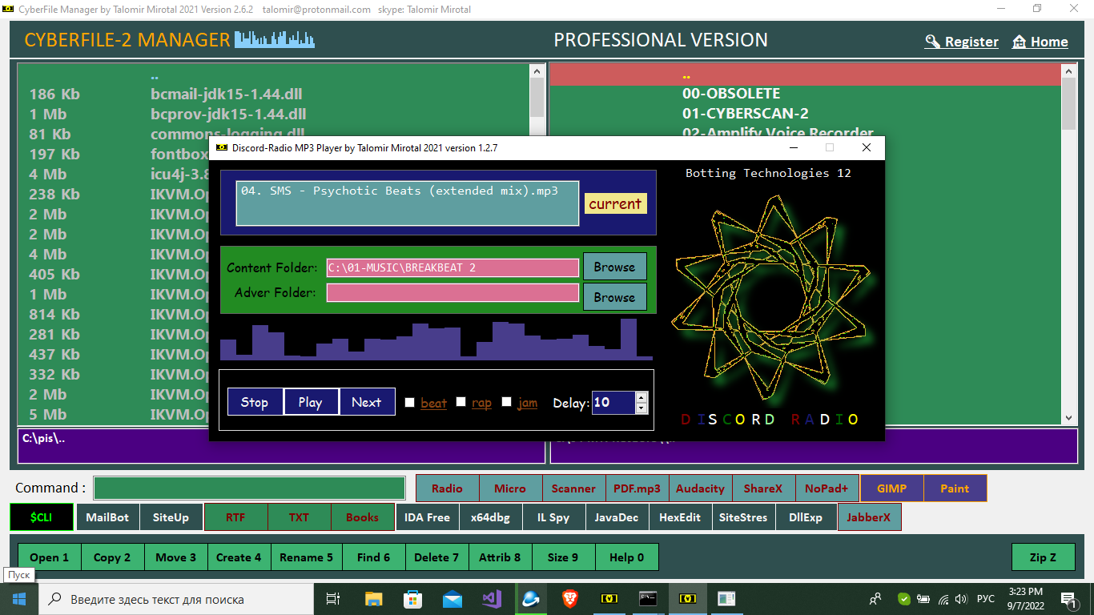Open MailBot tool
The image size is (1094, 615).
coord(107,517)
